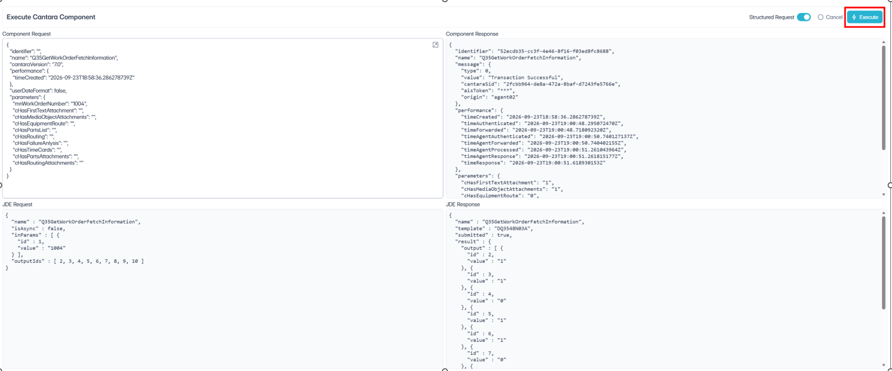
Task: Click the "inParams" line in JDE Request
Action: tap(35, 235)
